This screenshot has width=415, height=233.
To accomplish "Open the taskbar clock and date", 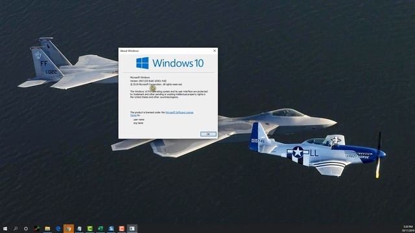I will pos(409,228).
